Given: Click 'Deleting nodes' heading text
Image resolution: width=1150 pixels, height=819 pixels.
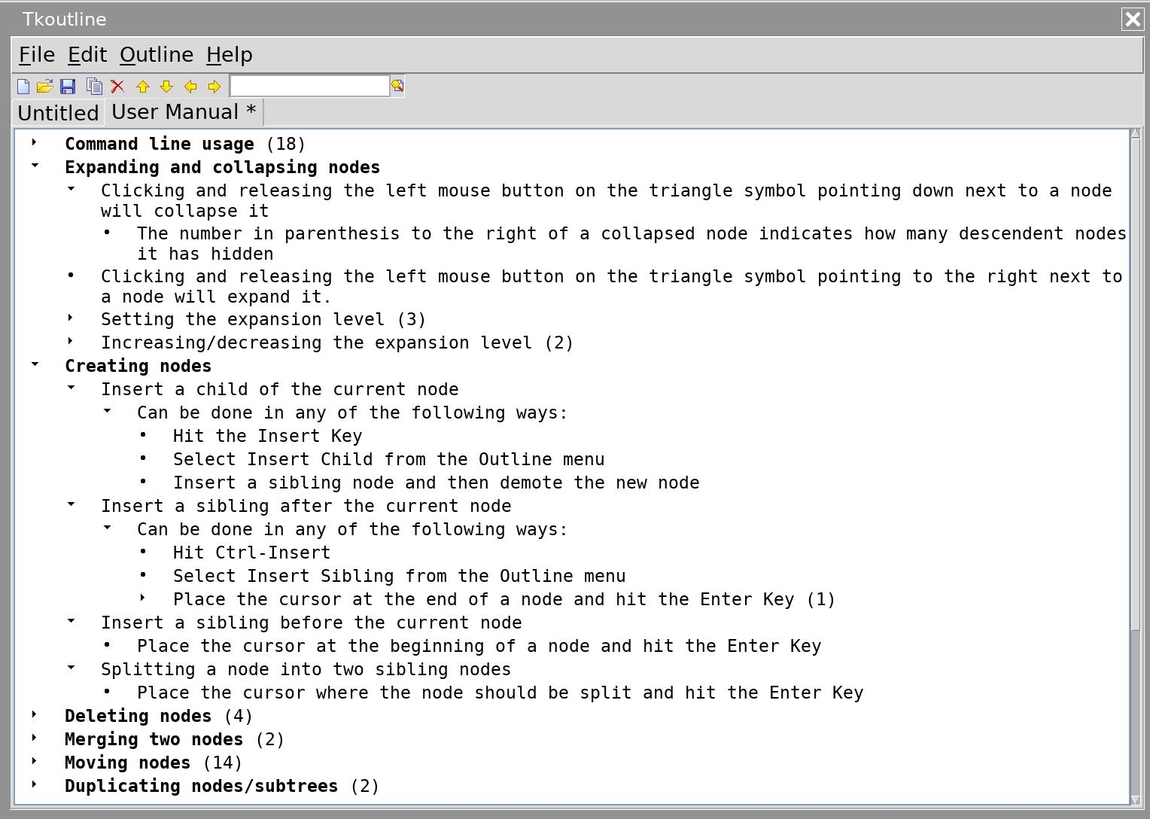Looking at the screenshot, I should (138, 716).
